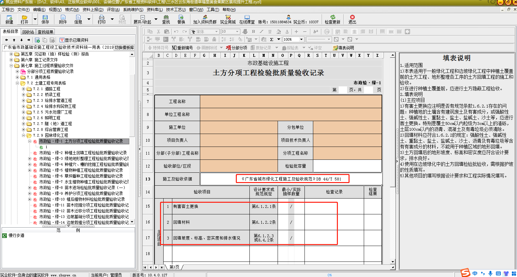Click the add-table green plus icon

click(37, 40)
